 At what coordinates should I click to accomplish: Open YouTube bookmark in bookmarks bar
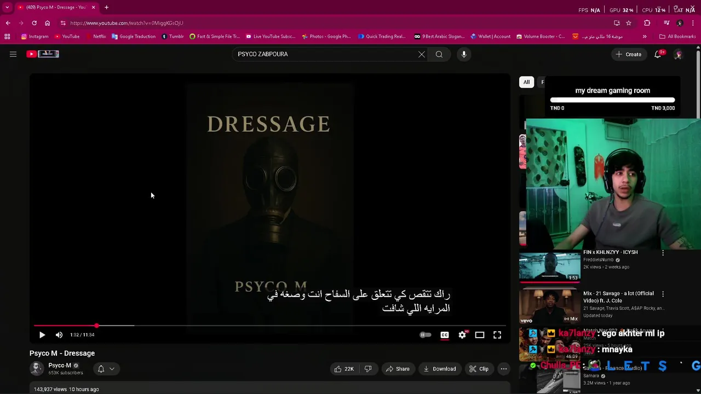coord(67,37)
